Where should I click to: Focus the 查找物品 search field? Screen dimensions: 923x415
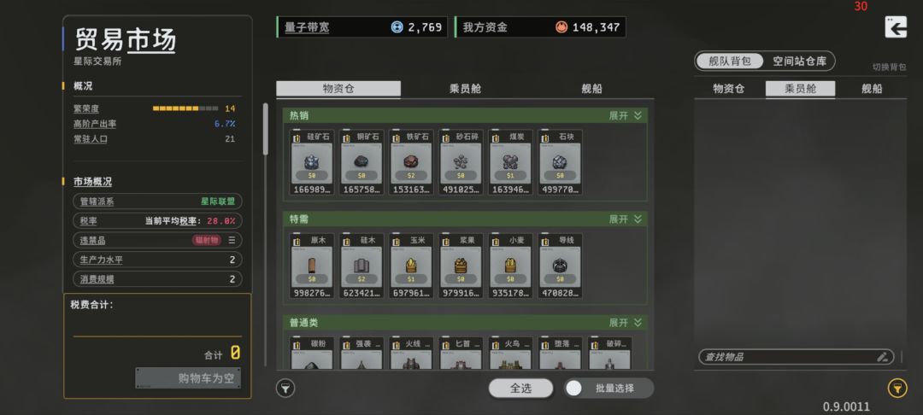[x=796, y=357]
